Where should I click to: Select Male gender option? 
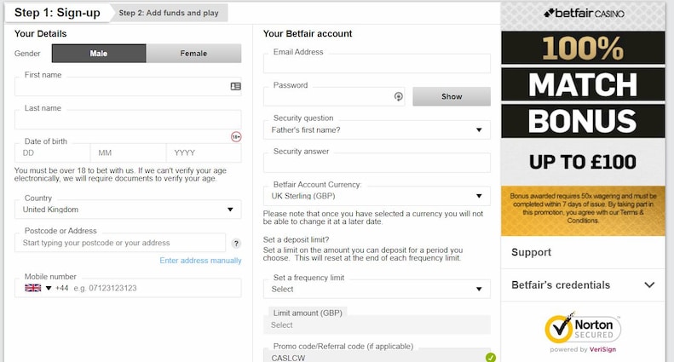(99, 54)
